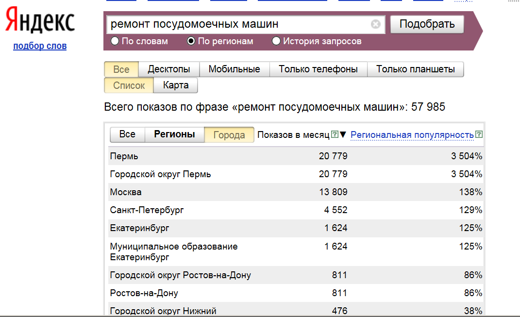Screen dimensions: 520x317
Task: Sort by the Региональная популярность link
Action: (412, 135)
